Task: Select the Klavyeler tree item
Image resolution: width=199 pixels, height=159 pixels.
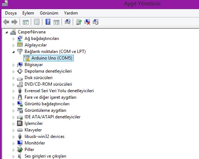Action: coord(33,130)
